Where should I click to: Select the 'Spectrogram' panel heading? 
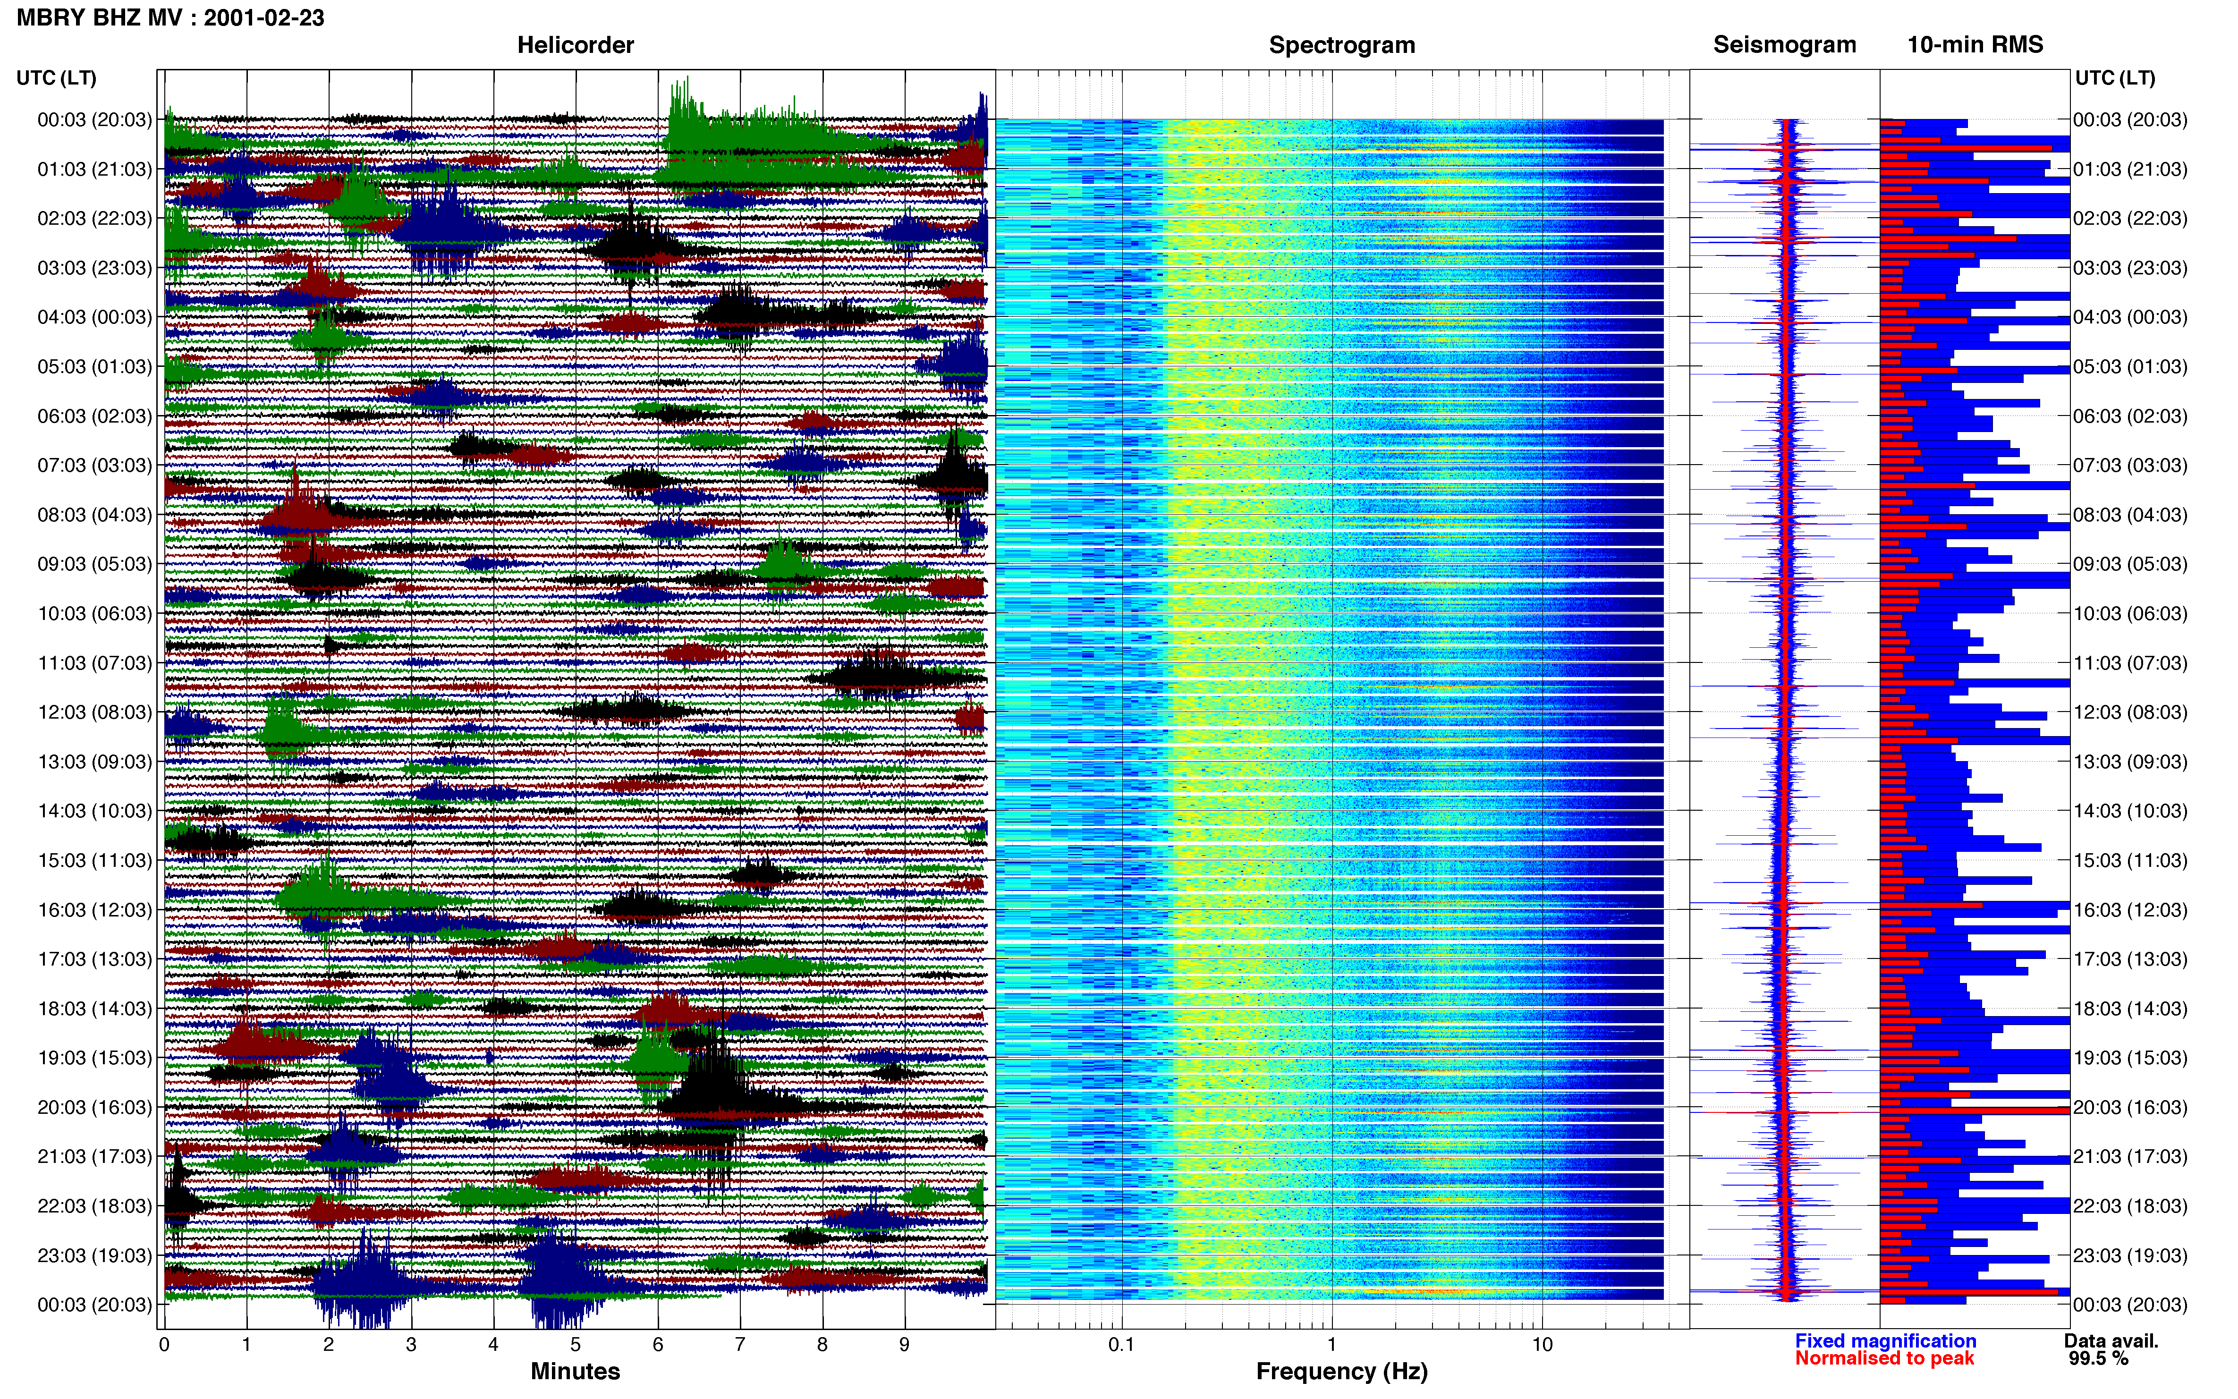click(1341, 45)
